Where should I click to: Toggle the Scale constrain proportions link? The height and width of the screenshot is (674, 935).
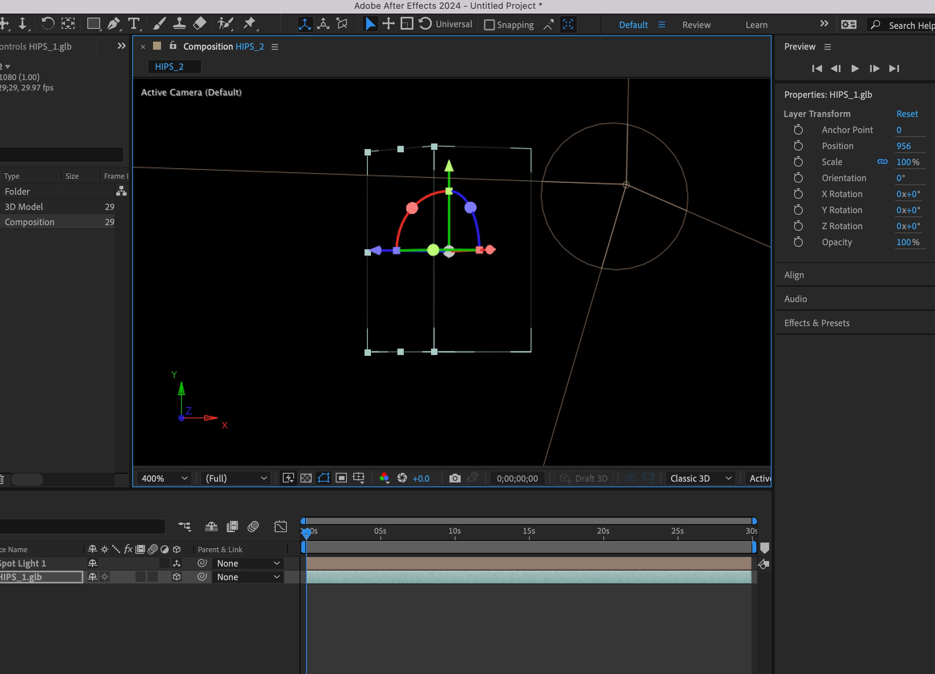tap(882, 162)
